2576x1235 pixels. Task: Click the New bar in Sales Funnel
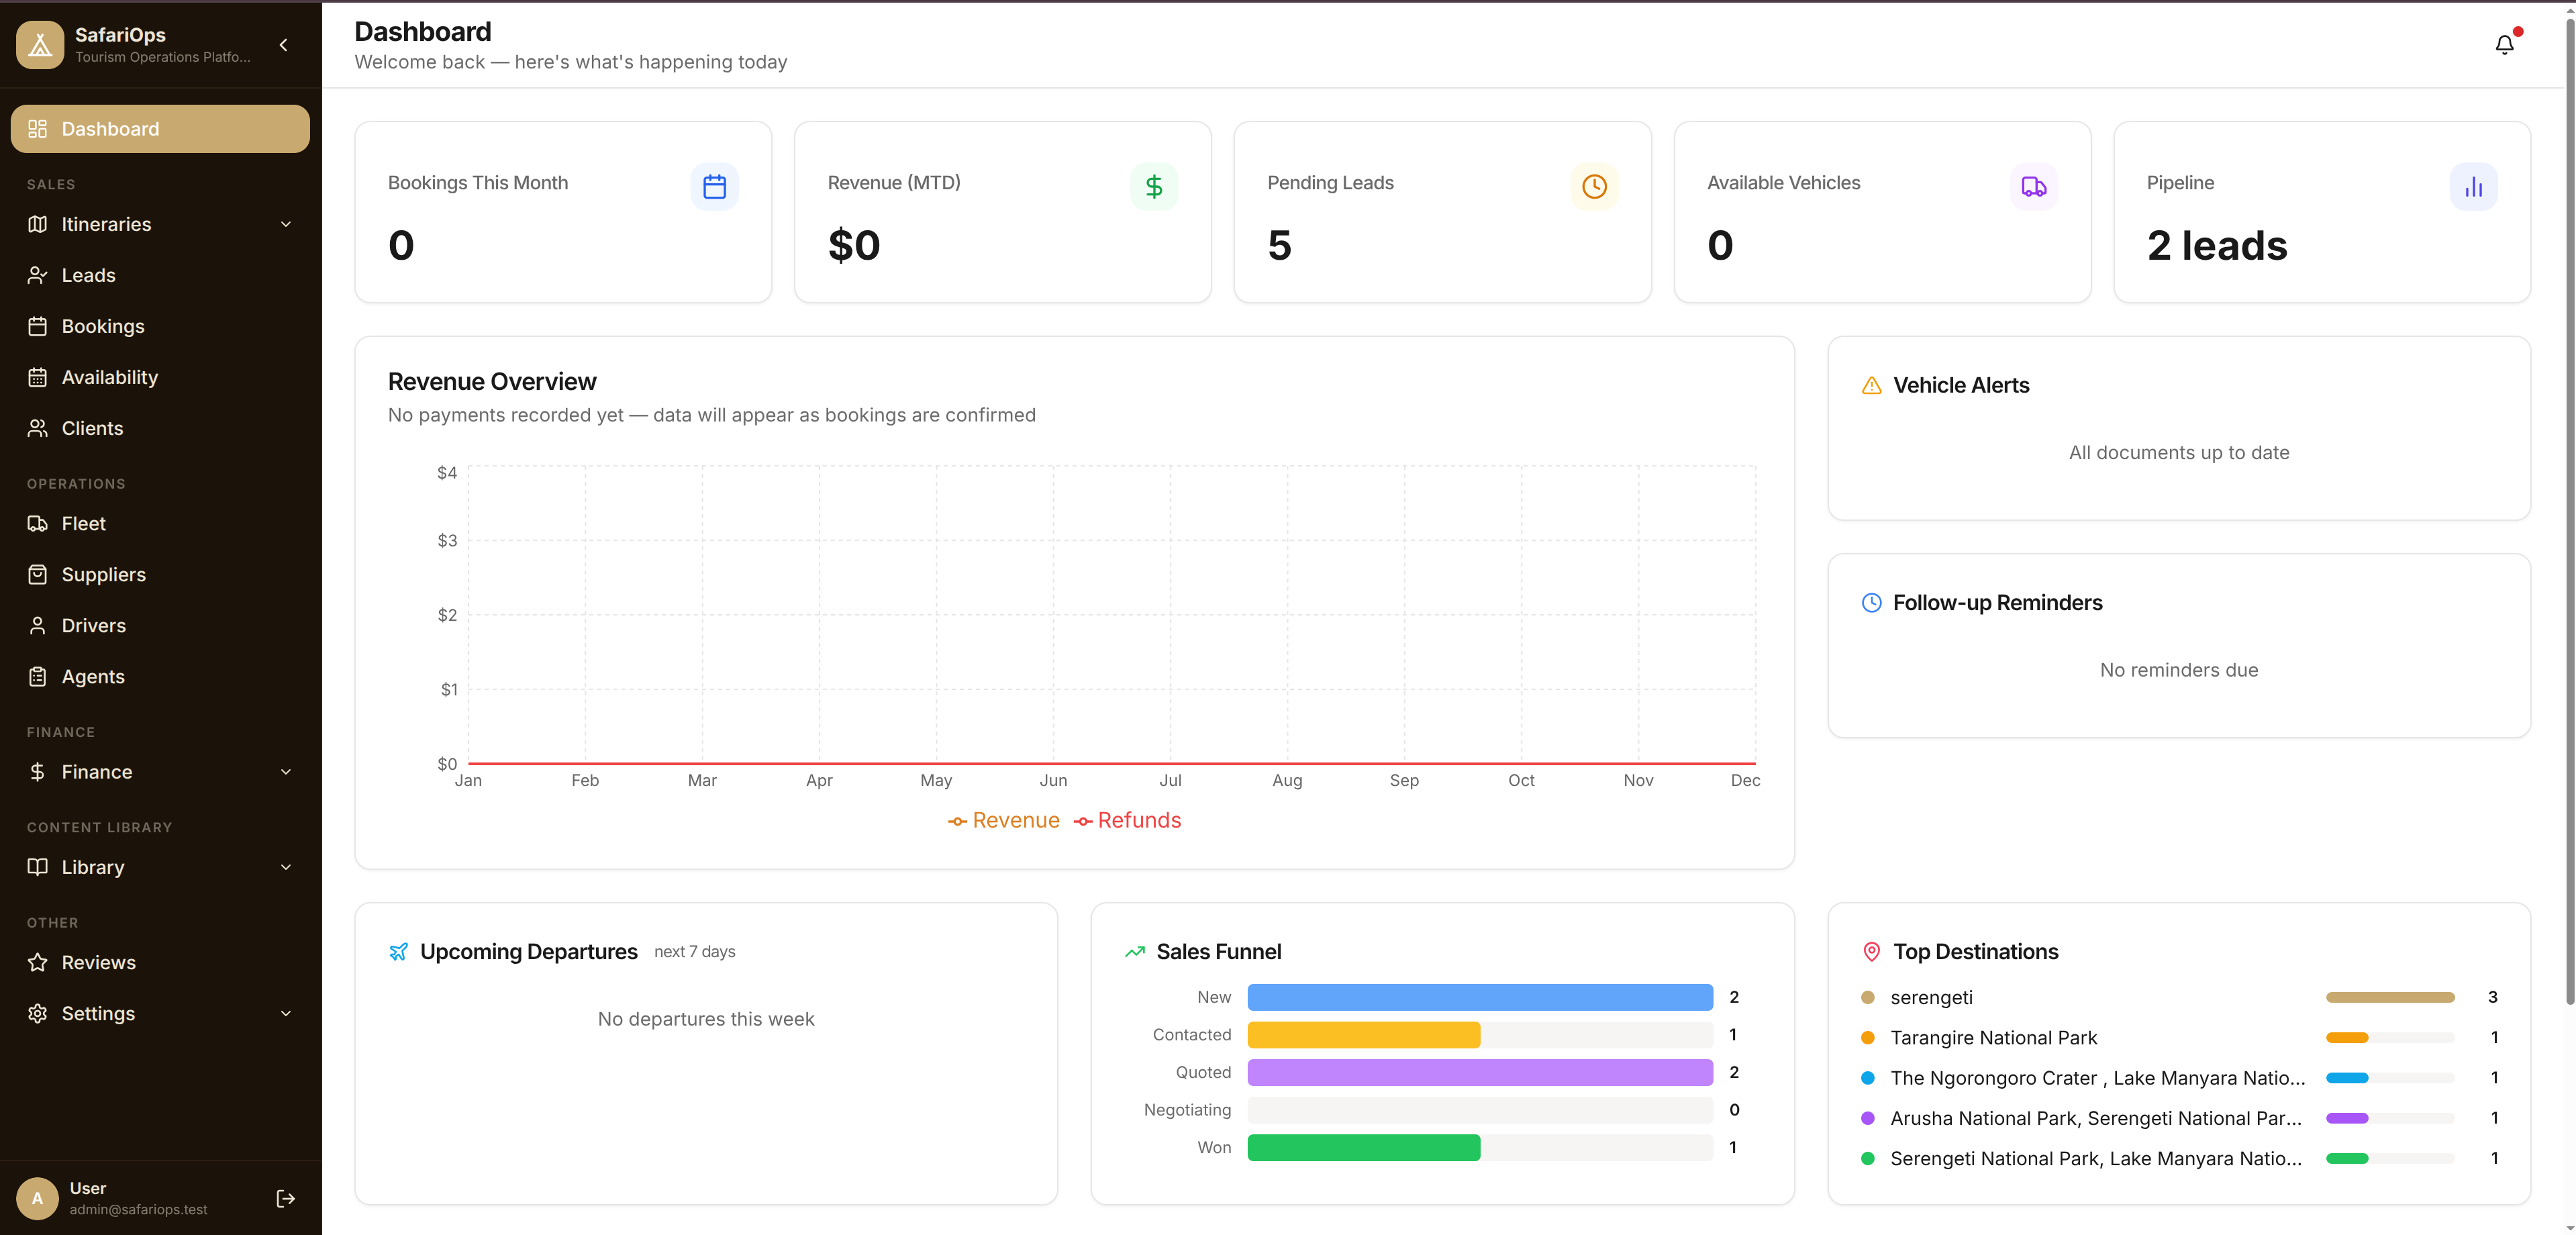click(1480, 997)
